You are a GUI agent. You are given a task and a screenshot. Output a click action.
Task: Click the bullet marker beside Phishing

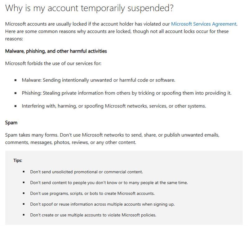15,93
